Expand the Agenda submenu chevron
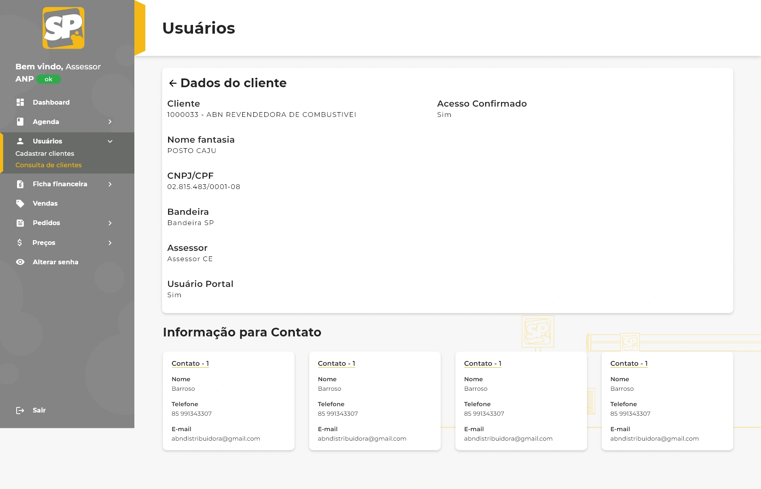The height and width of the screenshot is (489, 761). [110, 122]
